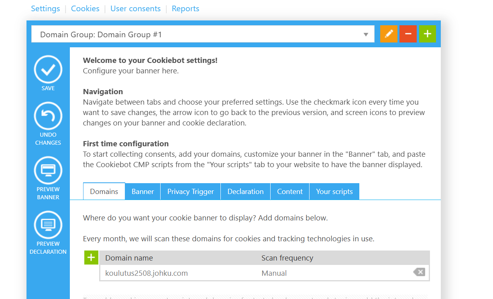Select the Declaration tab

click(x=245, y=192)
